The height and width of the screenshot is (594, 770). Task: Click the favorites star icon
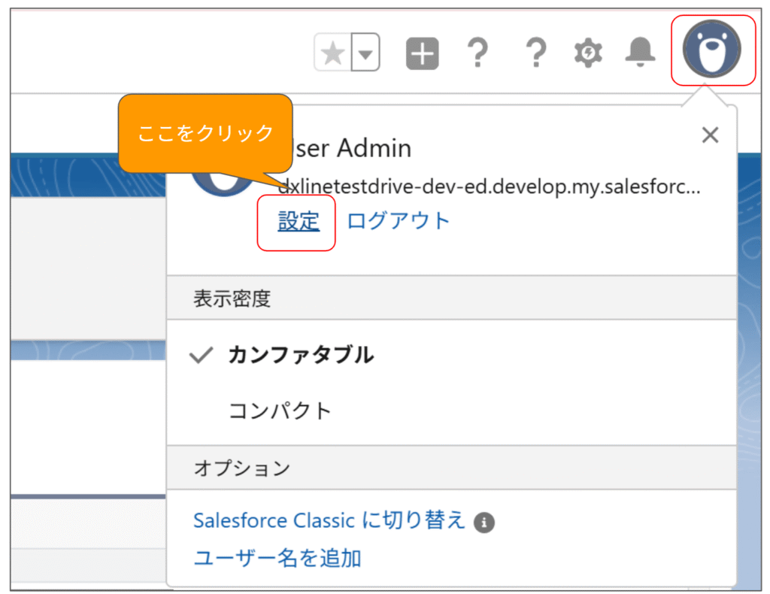pyautogui.click(x=332, y=54)
